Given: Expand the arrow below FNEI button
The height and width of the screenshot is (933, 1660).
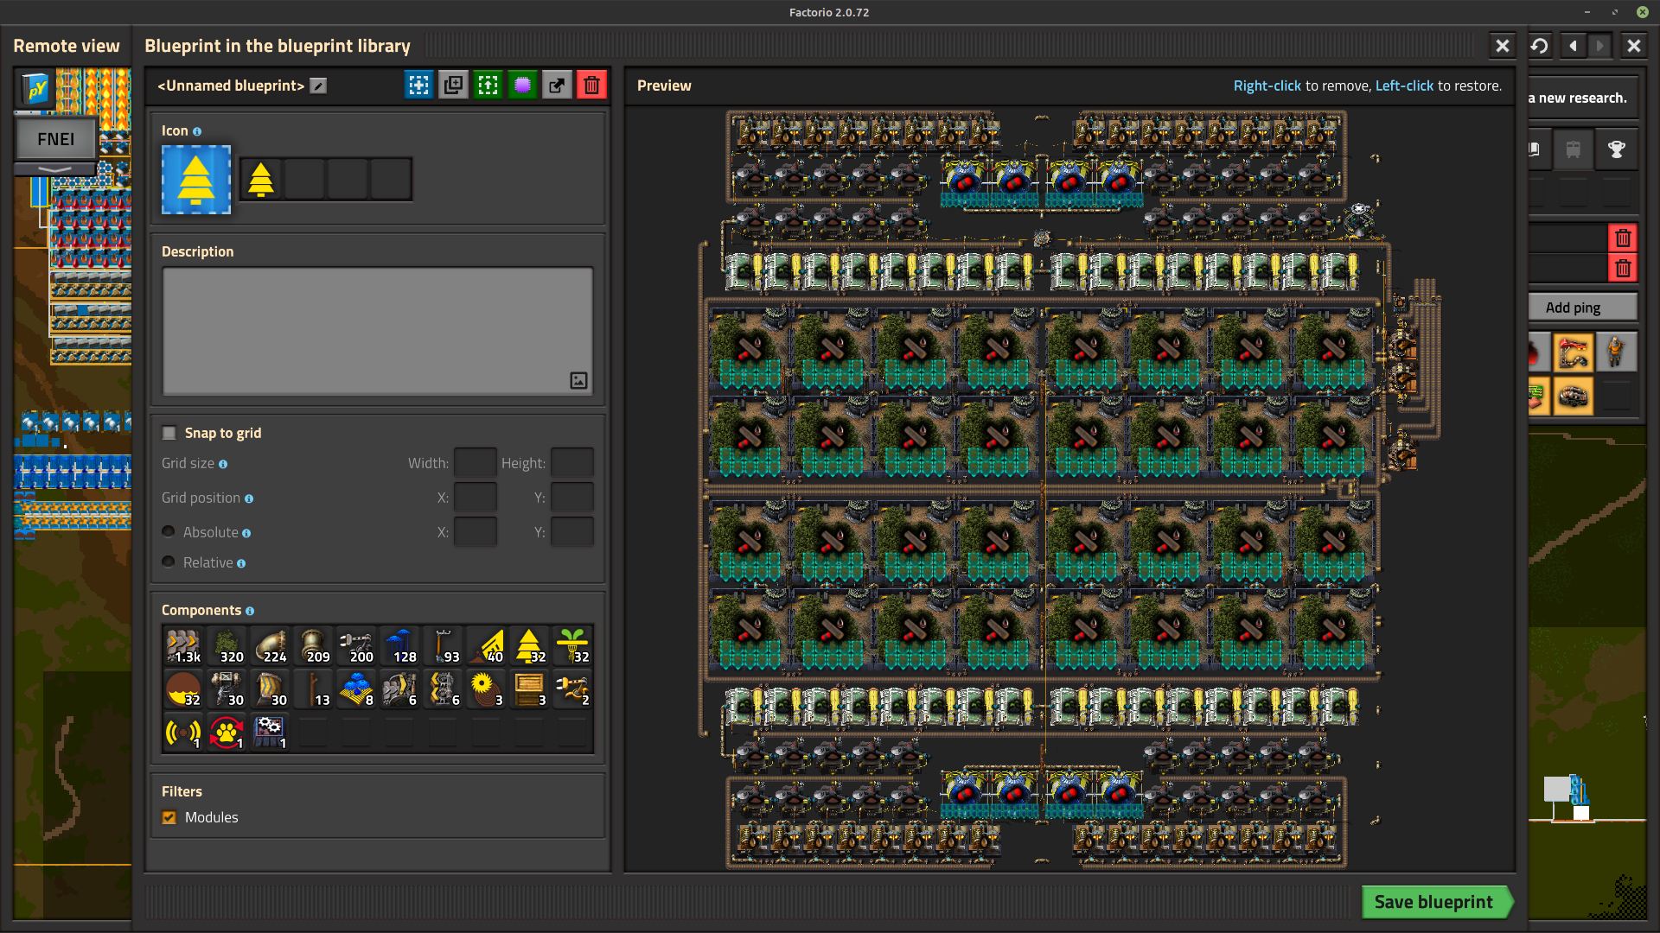Looking at the screenshot, I should 55,168.
